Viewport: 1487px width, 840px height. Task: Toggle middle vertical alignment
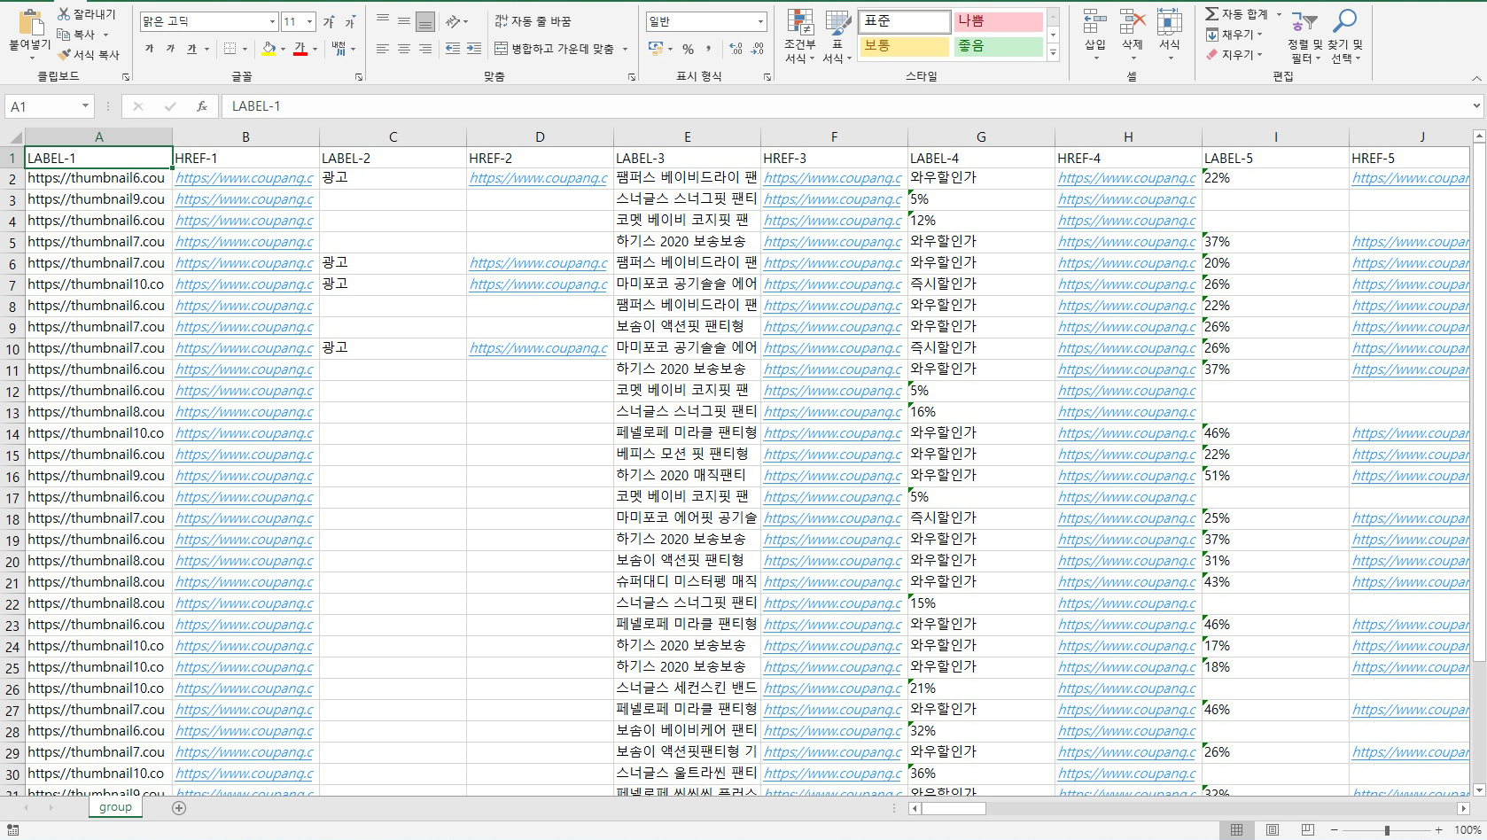[404, 21]
